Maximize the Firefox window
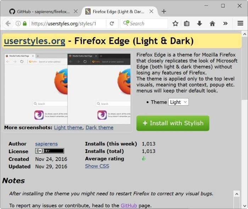 [223, 6]
